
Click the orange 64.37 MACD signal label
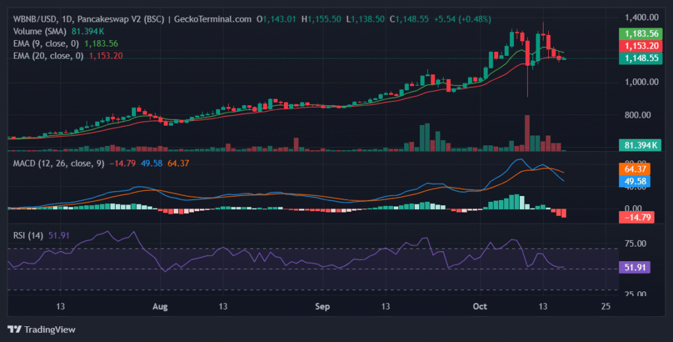634,169
